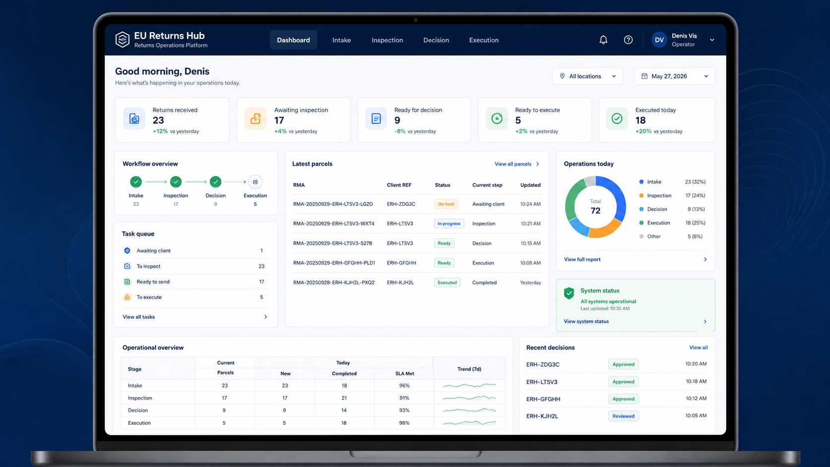The width and height of the screenshot is (830, 467).
Task: Open parcel RMA-20250929-ERH-LT5V3-S27B
Action: tap(333, 243)
